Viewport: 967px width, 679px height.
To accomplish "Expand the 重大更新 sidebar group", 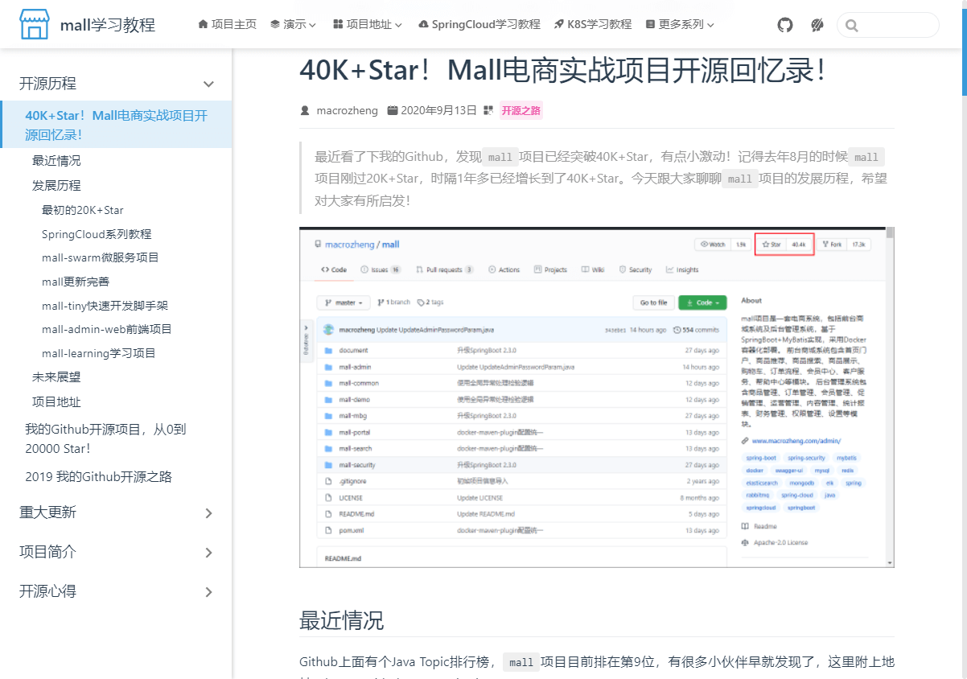I will [x=116, y=512].
